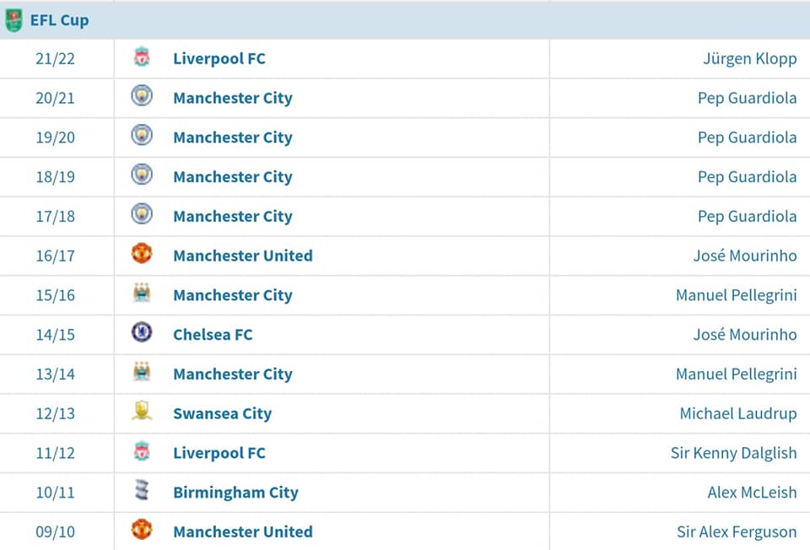This screenshot has height=550, width=810.
Task: Select the 17/18 season cell
Action: click(x=56, y=217)
